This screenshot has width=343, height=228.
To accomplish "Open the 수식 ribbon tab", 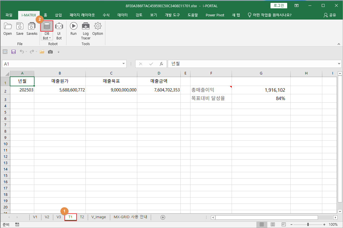I will pyautogui.click(x=106, y=15).
